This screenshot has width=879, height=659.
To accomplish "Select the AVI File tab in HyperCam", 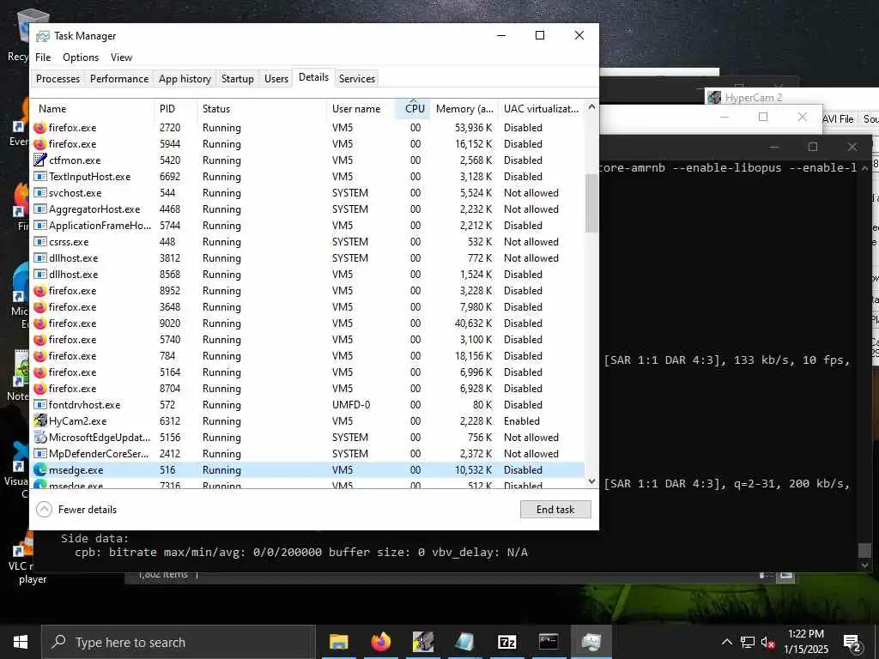I will (x=838, y=118).
